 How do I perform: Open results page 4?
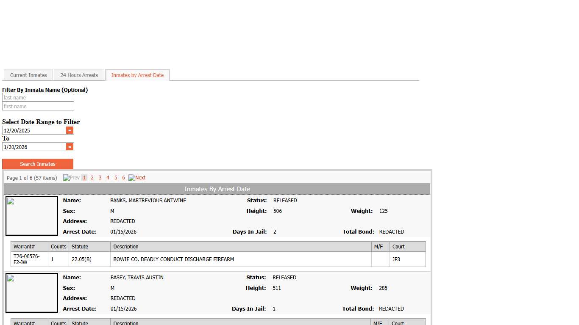[108, 178]
